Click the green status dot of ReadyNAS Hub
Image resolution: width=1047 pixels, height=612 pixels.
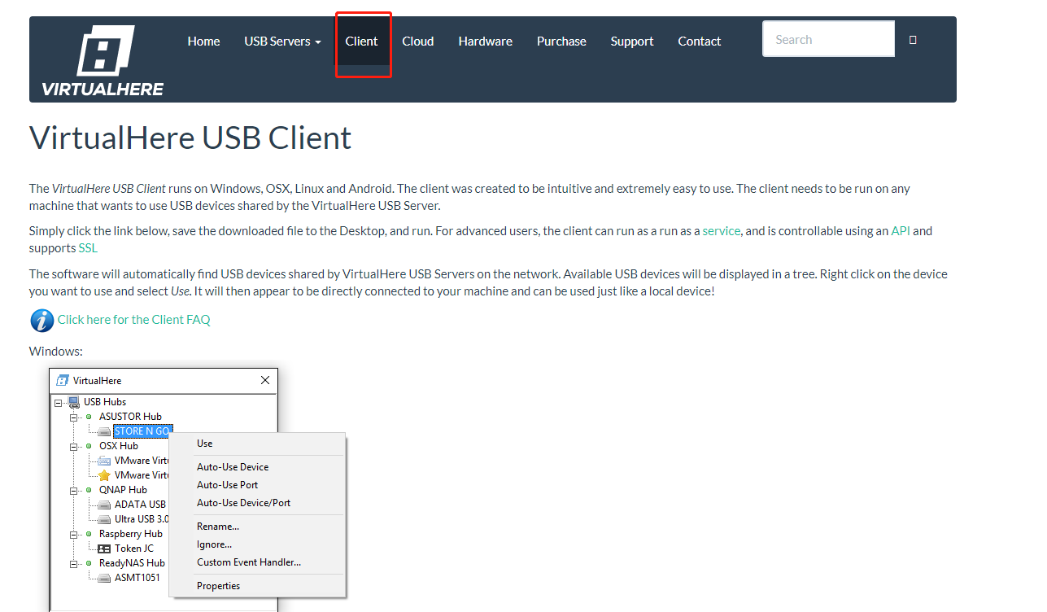click(x=89, y=563)
